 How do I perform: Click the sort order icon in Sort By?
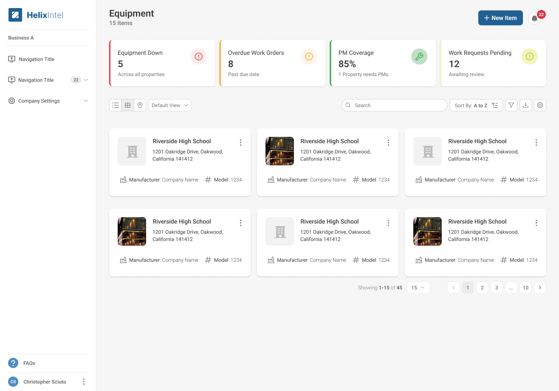tap(495, 105)
